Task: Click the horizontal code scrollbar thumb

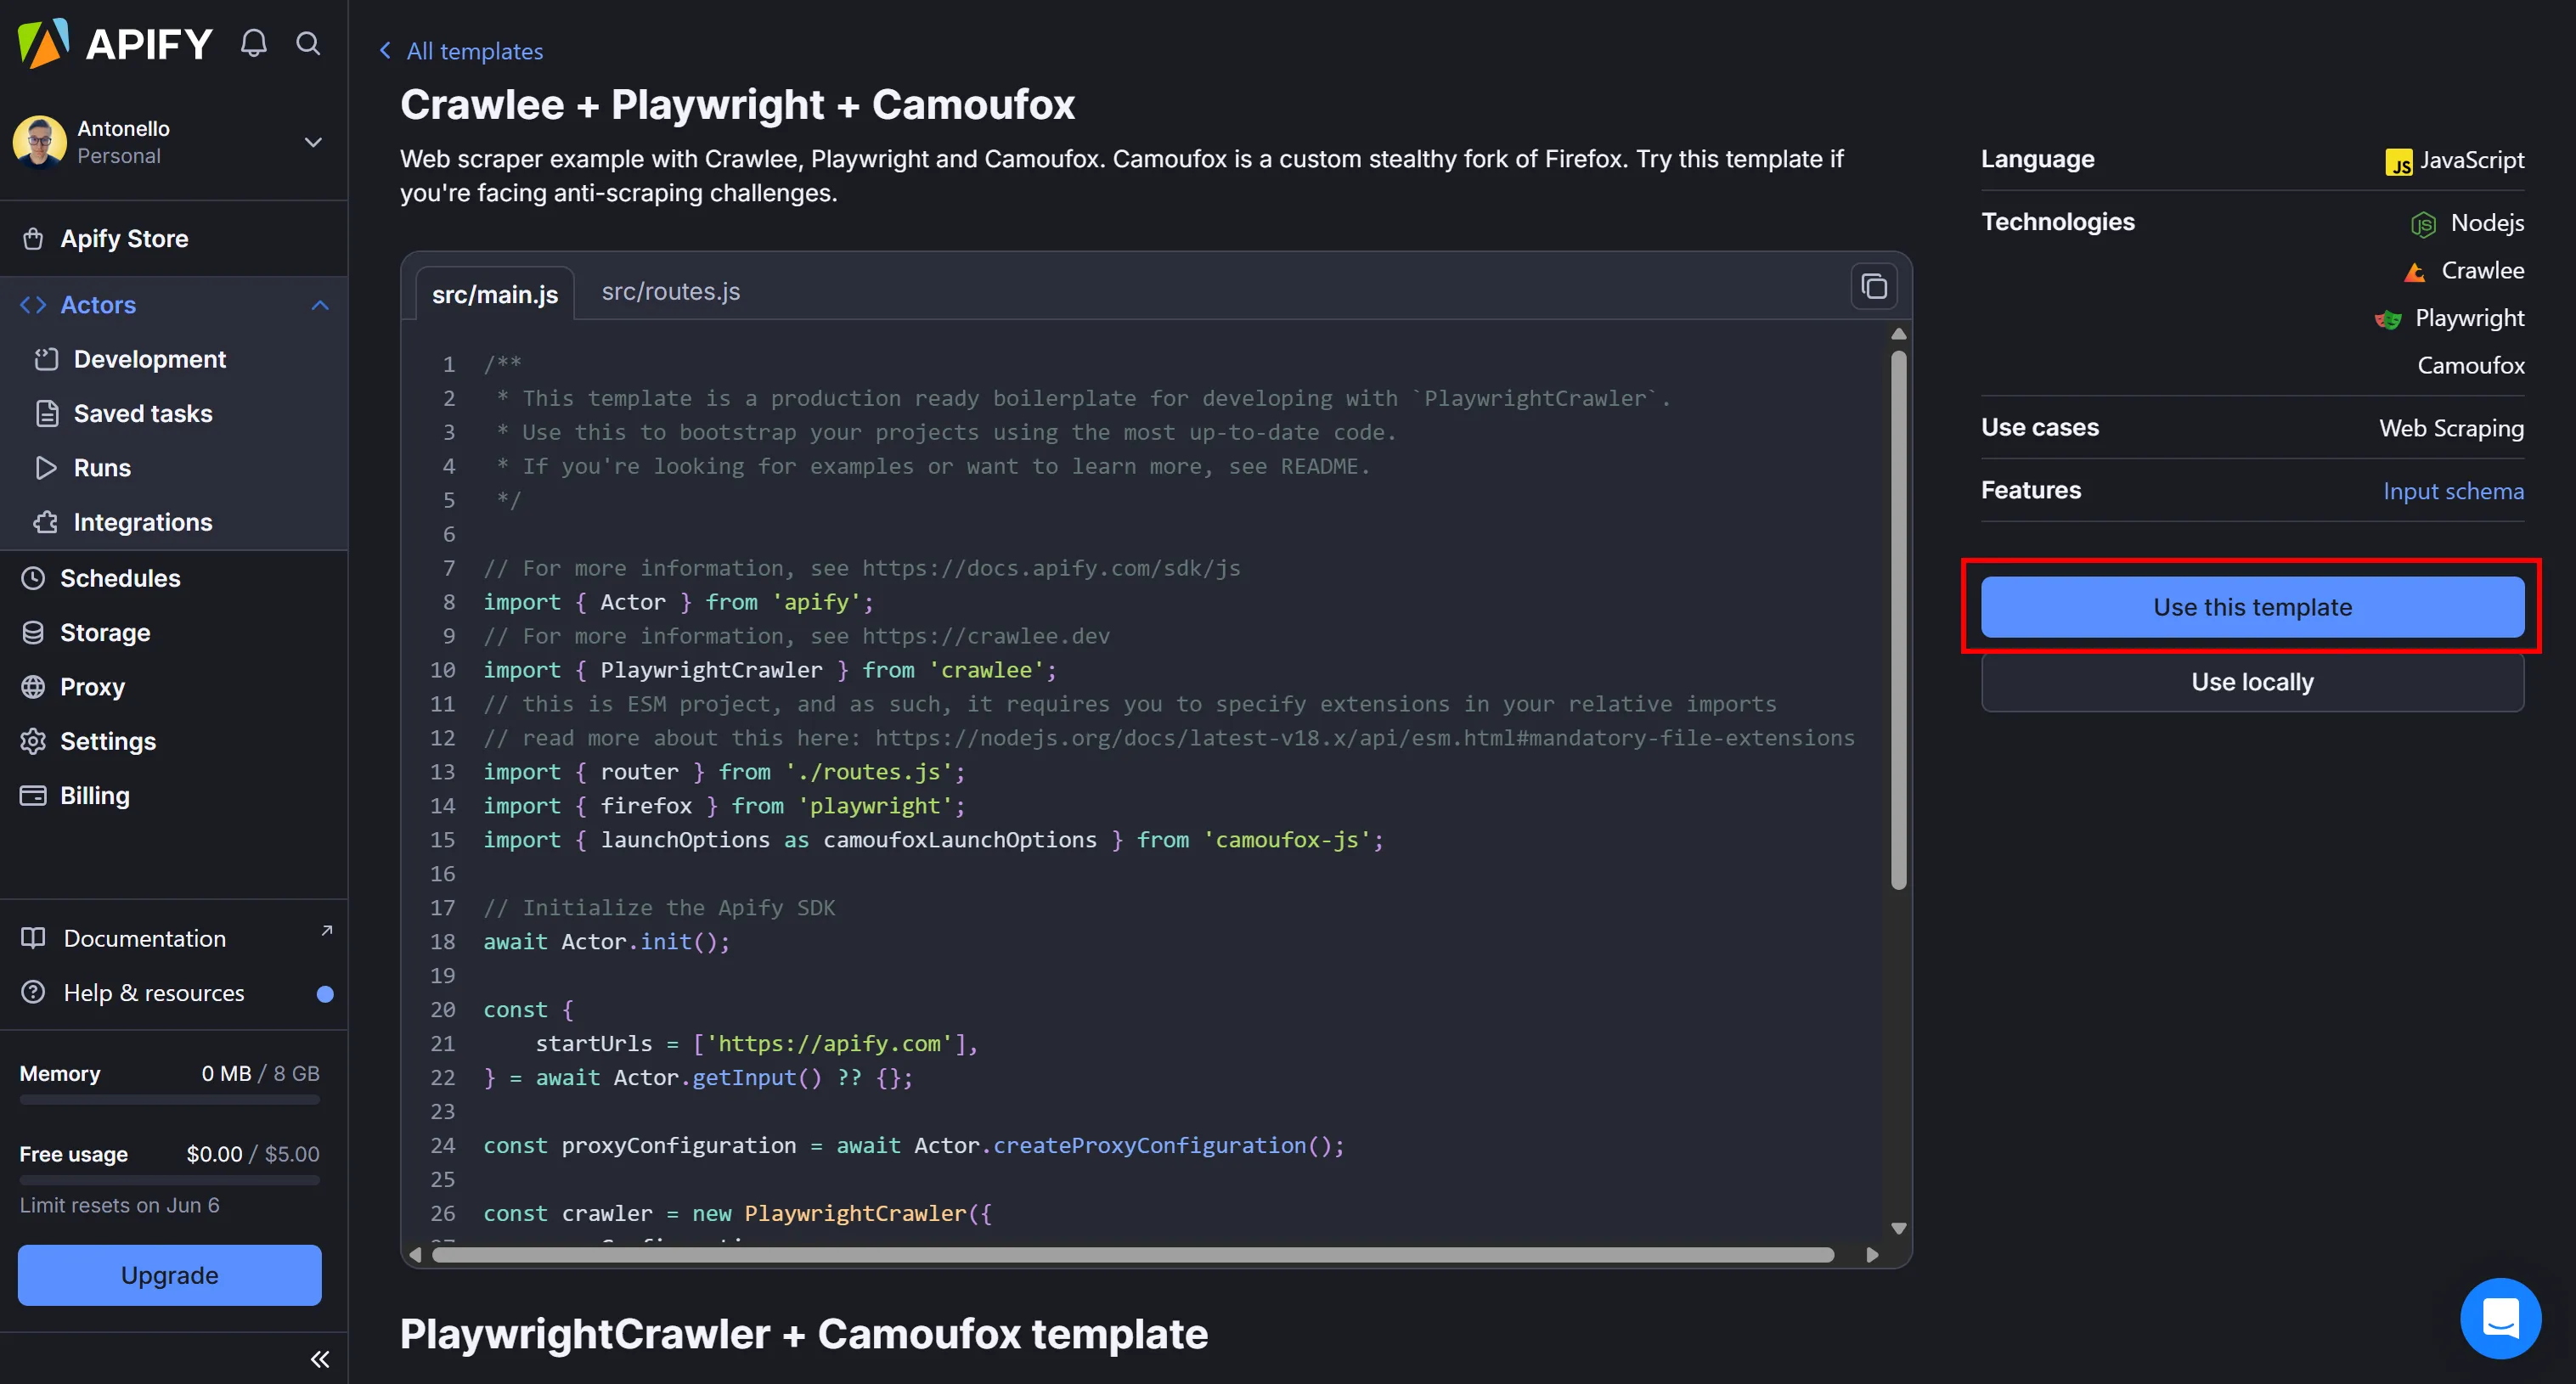Action: pyautogui.click(x=1133, y=1255)
